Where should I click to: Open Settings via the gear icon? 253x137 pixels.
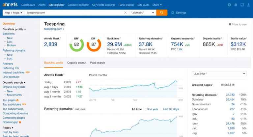point(173,13)
